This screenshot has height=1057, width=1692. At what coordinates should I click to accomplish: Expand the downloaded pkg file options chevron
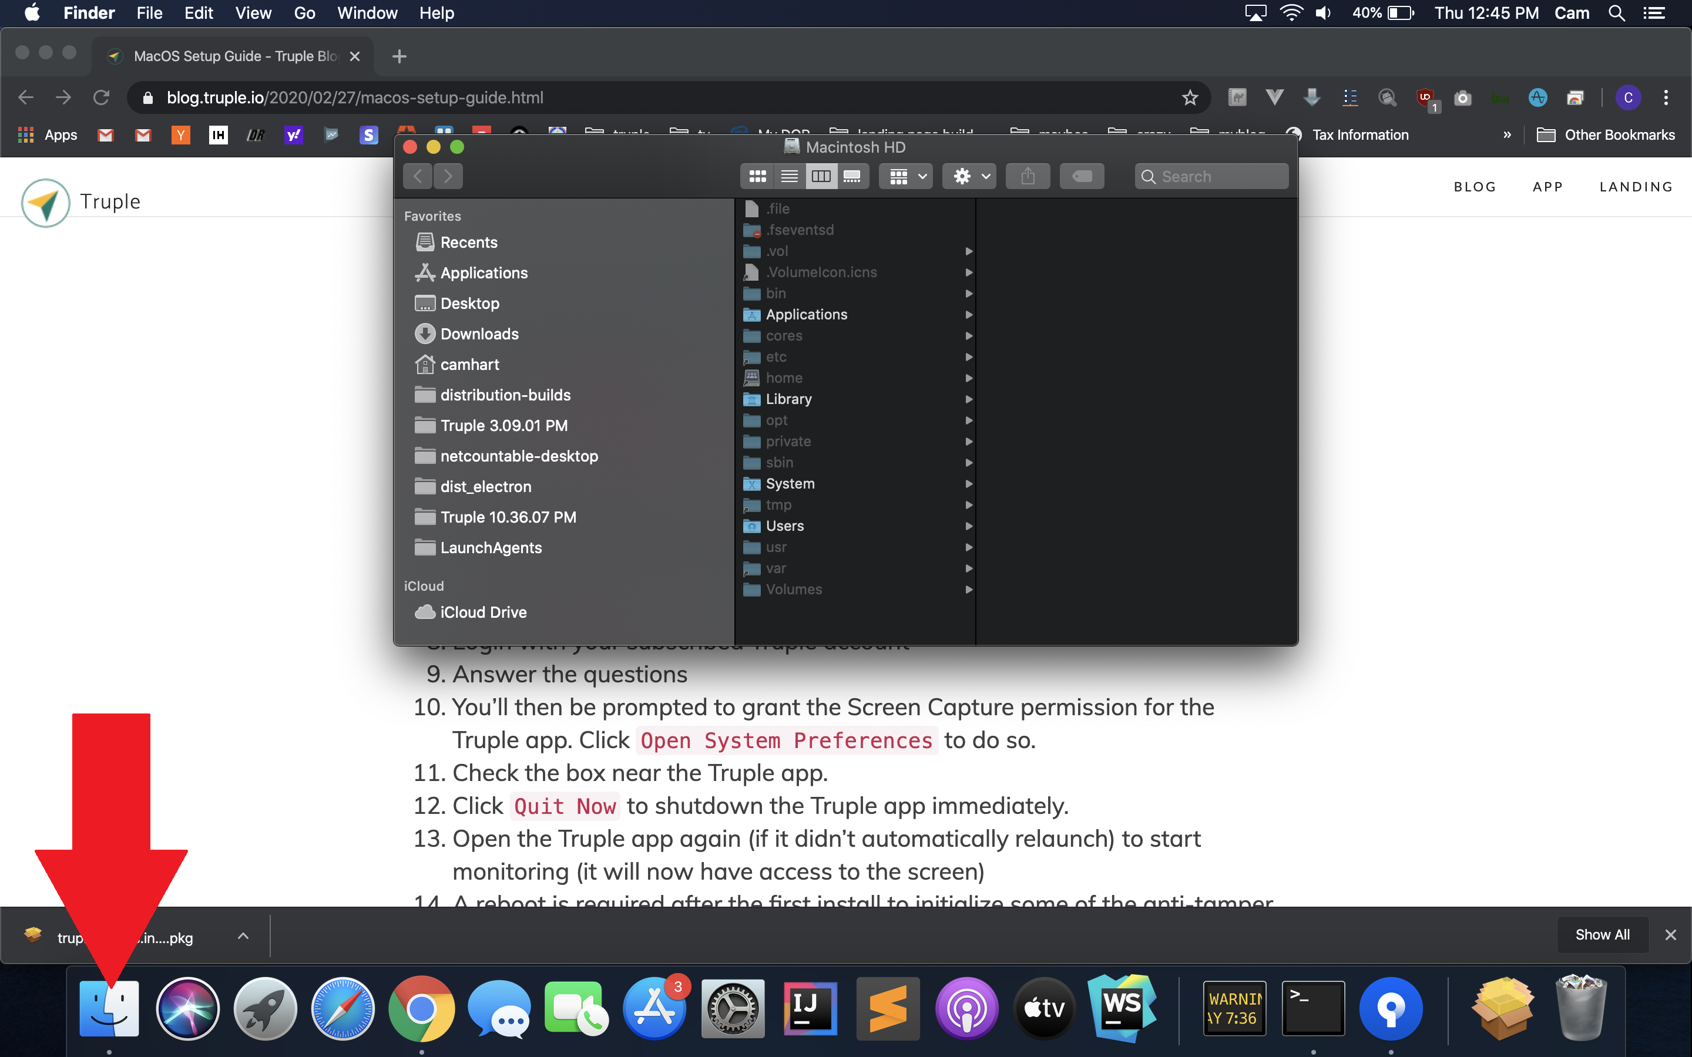tap(243, 935)
